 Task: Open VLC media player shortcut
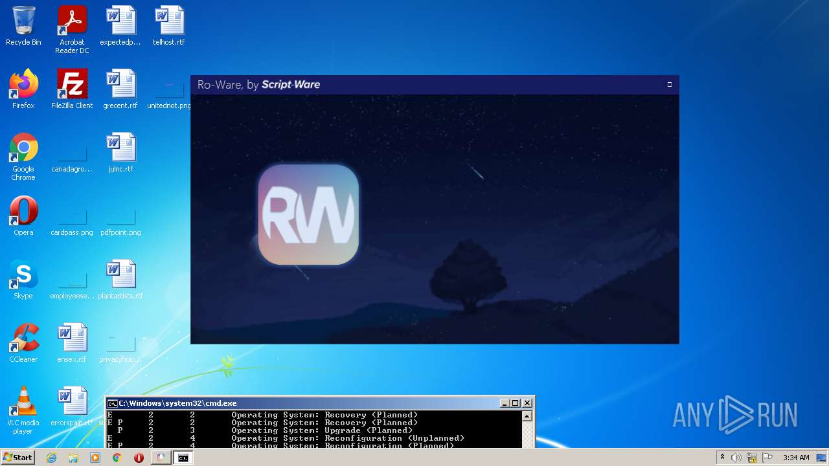[23, 410]
